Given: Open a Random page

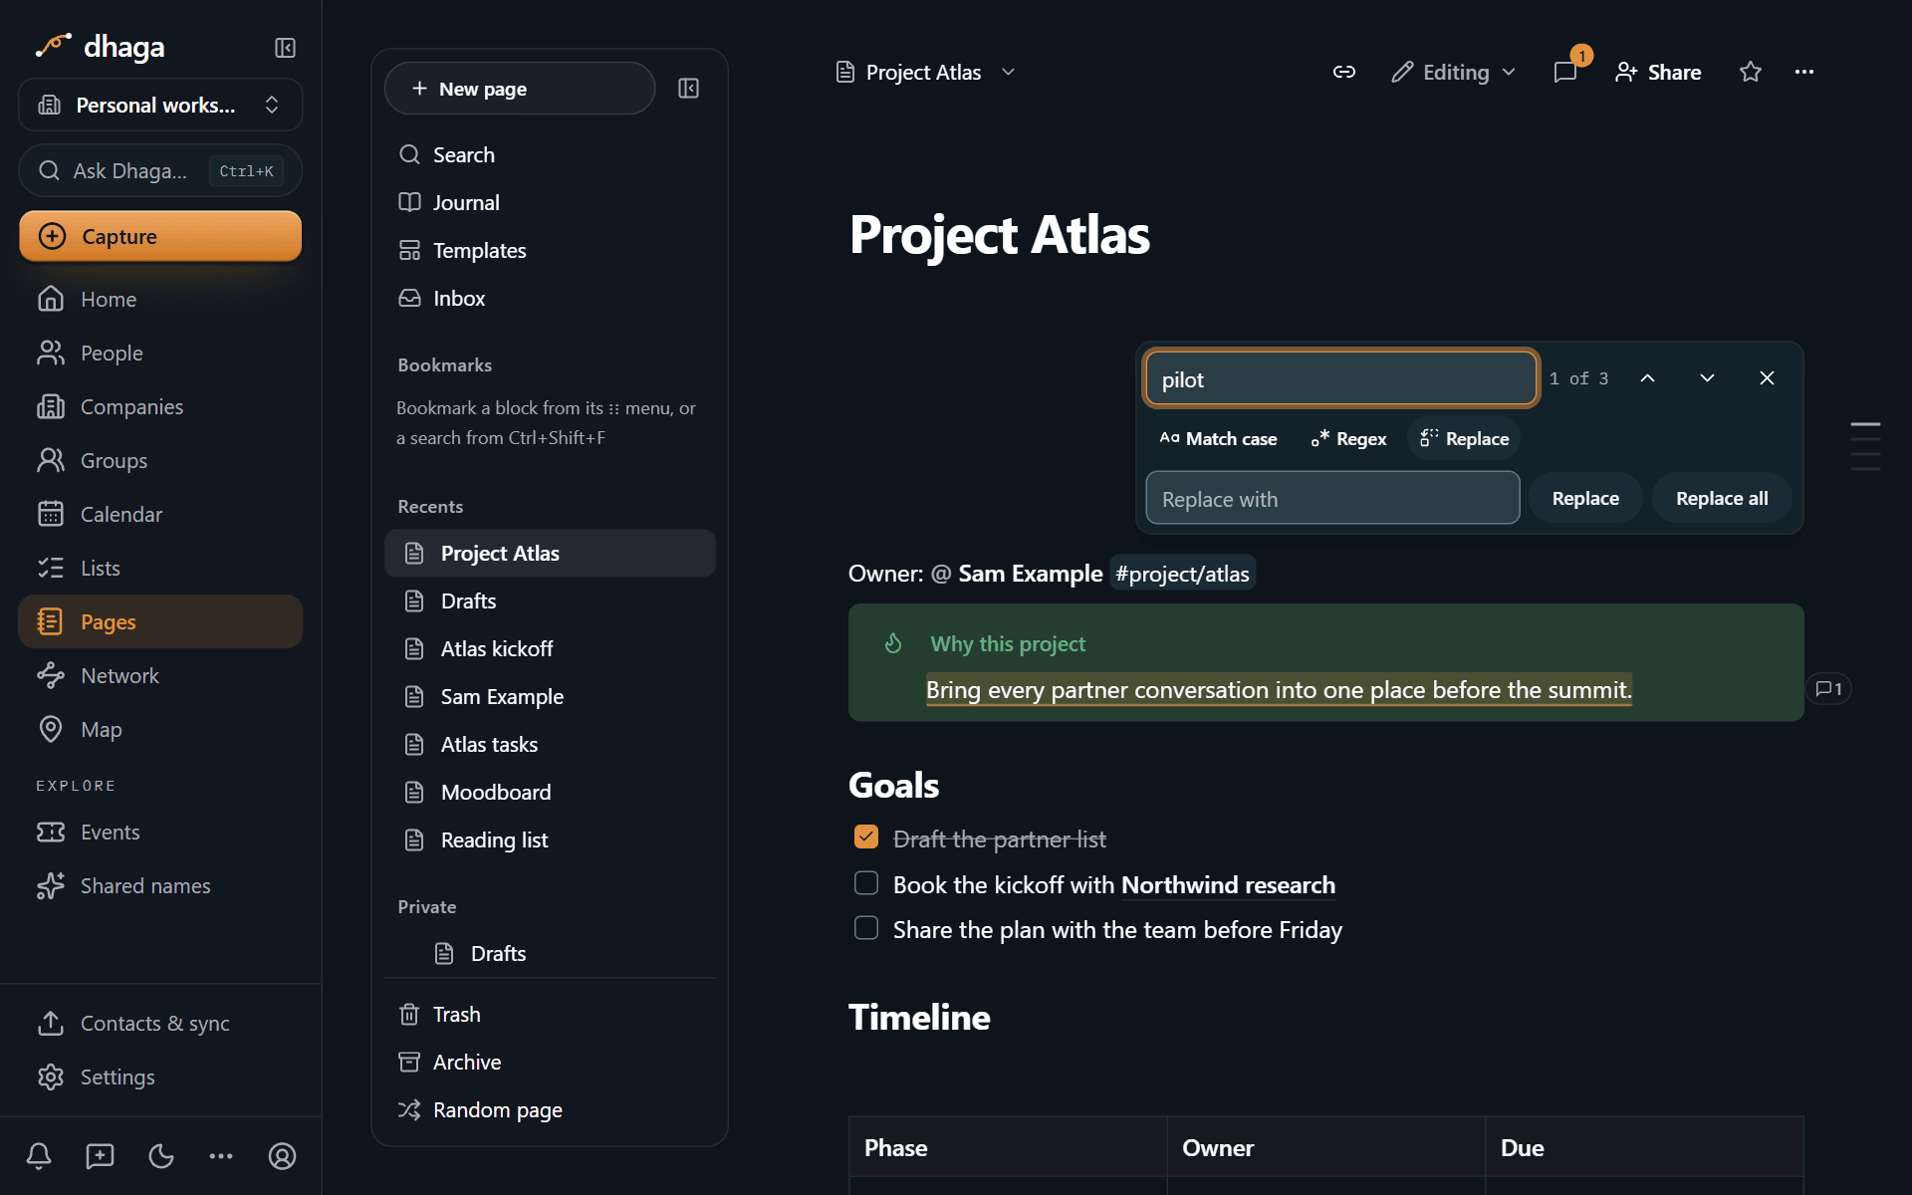Looking at the screenshot, I should pos(550,1109).
